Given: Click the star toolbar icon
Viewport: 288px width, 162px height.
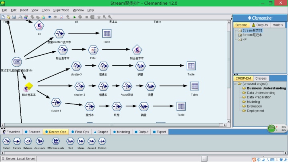Looking at the screenshot, I should [x=99, y=17].
